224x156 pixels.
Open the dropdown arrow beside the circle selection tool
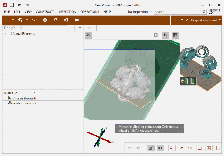point(27,20)
